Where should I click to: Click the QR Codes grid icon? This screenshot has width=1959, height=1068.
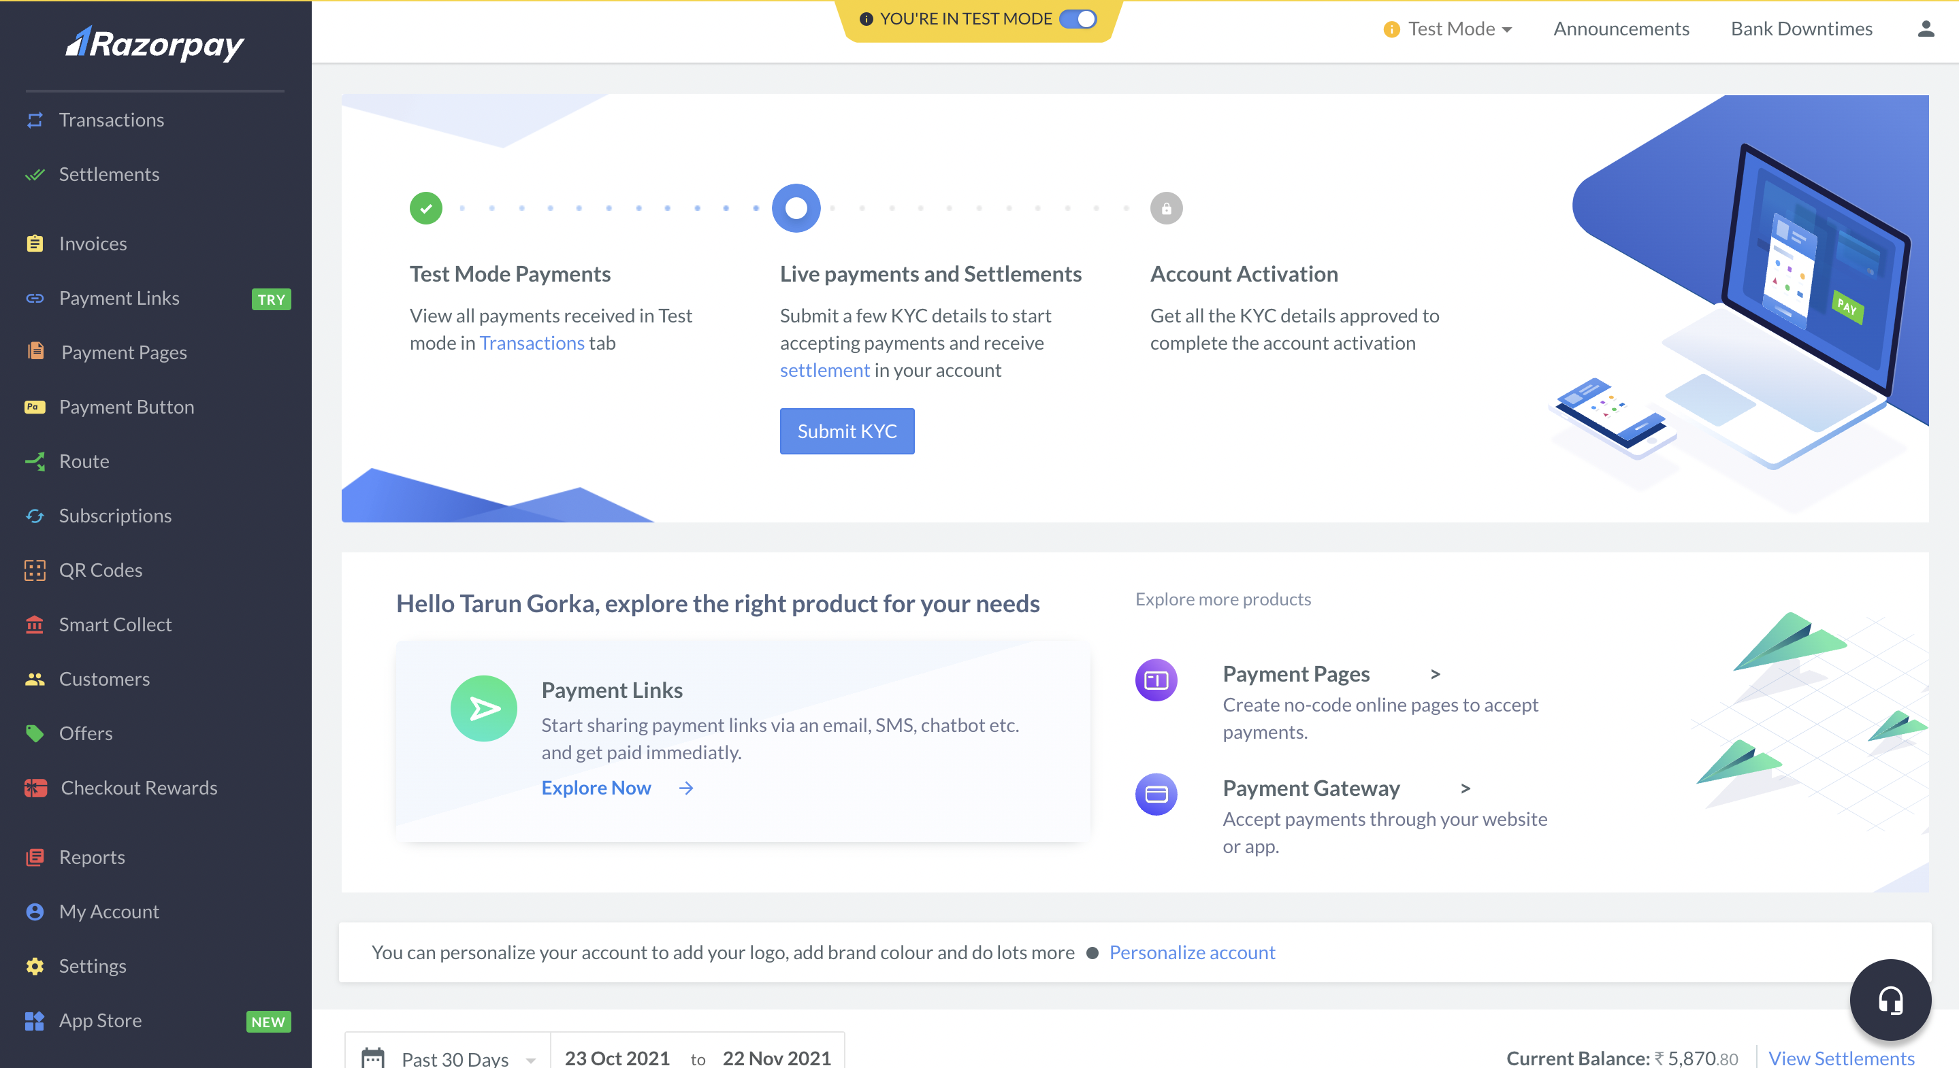(35, 570)
